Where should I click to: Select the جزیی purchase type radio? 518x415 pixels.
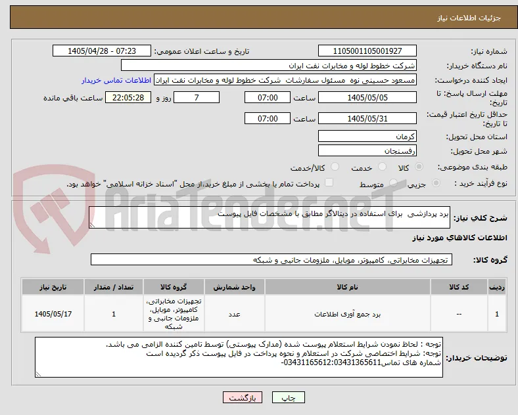click(x=436, y=183)
